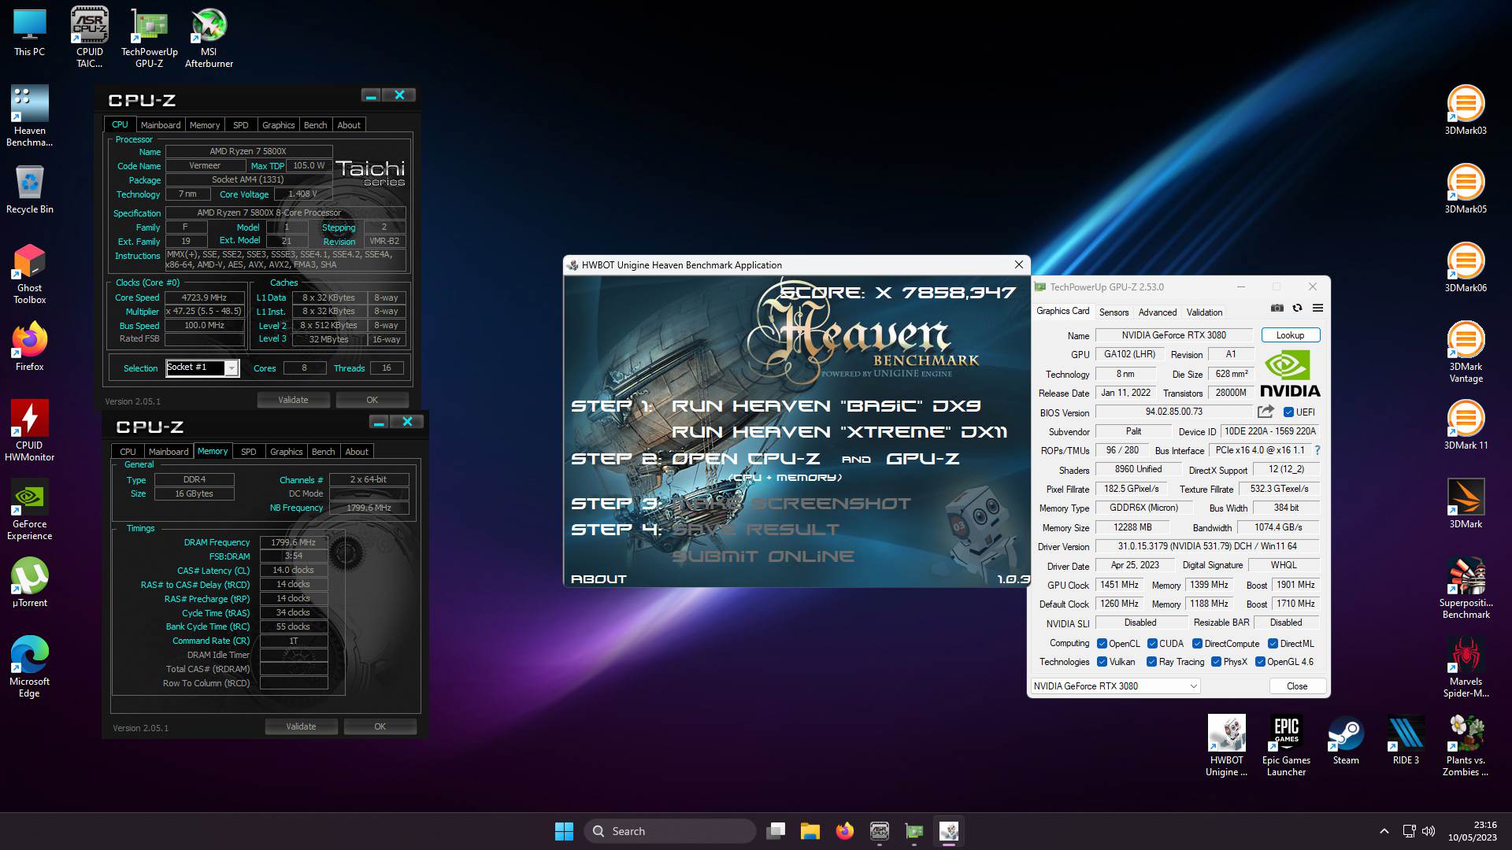
Task: Open the Epic Games Launcher shortcut
Action: click(x=1286, y=745)
